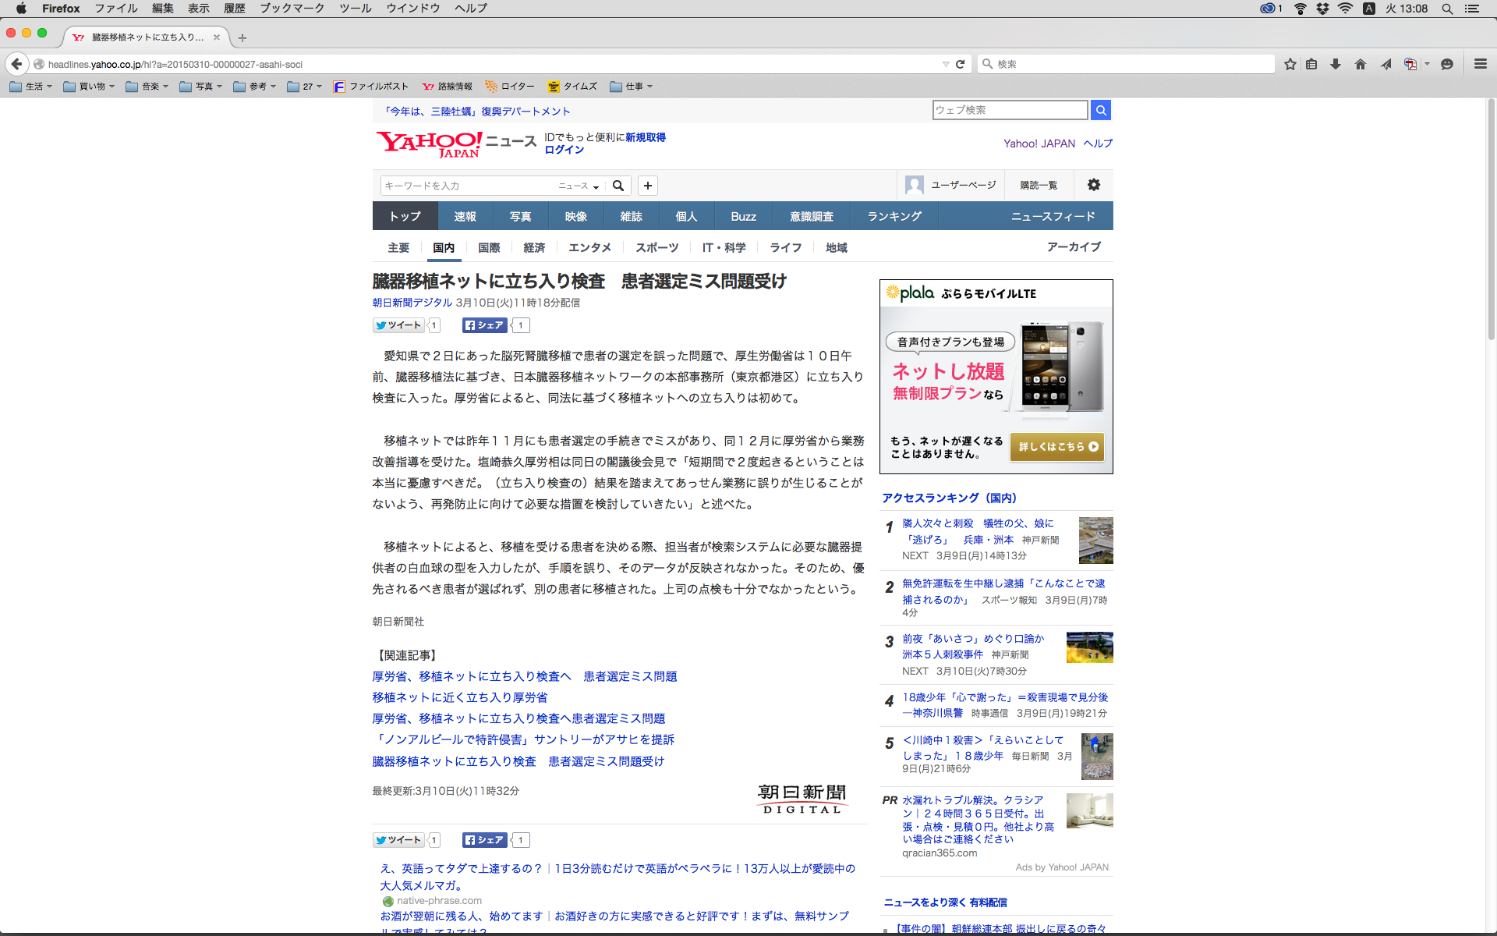Click the plus button beside keyword search
This screenshot has width=1497, height=936.
[648, 186]
